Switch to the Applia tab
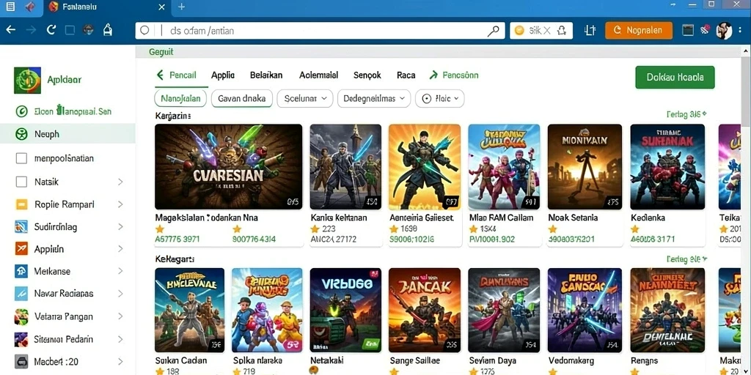751x375 pixels. pos(223,75)
